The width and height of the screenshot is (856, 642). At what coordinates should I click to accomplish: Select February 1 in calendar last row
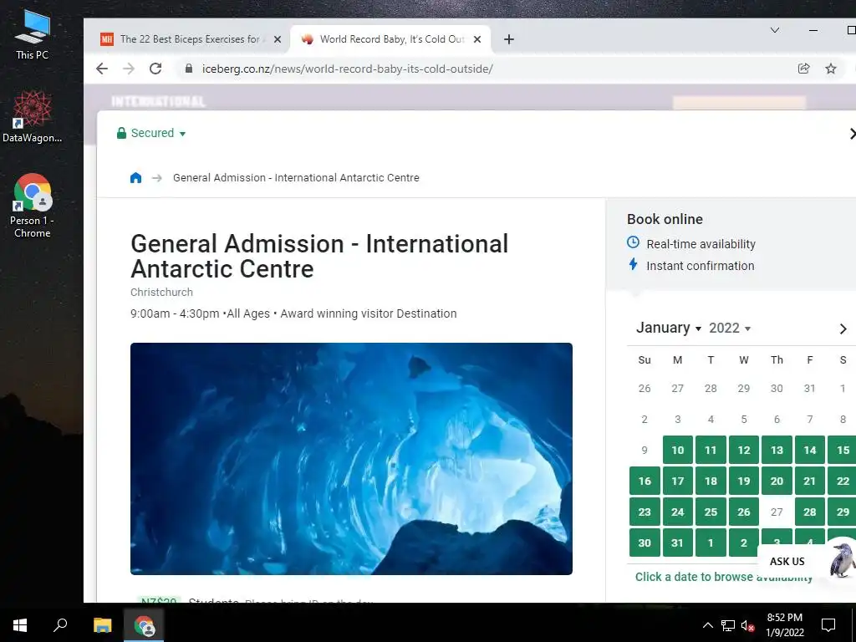[x=711, y=543]
